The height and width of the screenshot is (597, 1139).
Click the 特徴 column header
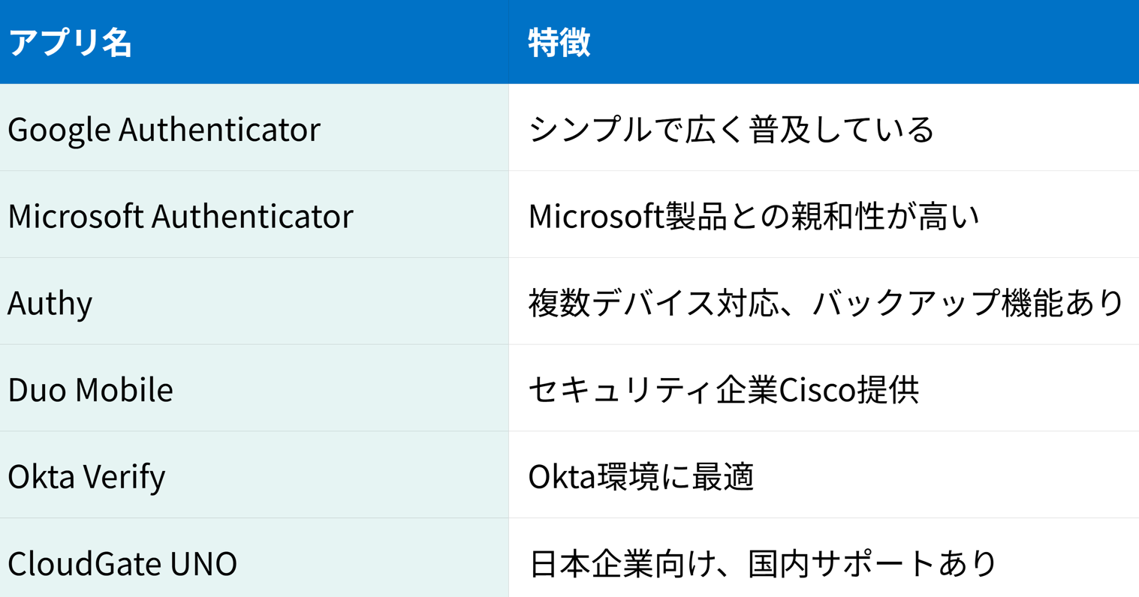point(559,42)
